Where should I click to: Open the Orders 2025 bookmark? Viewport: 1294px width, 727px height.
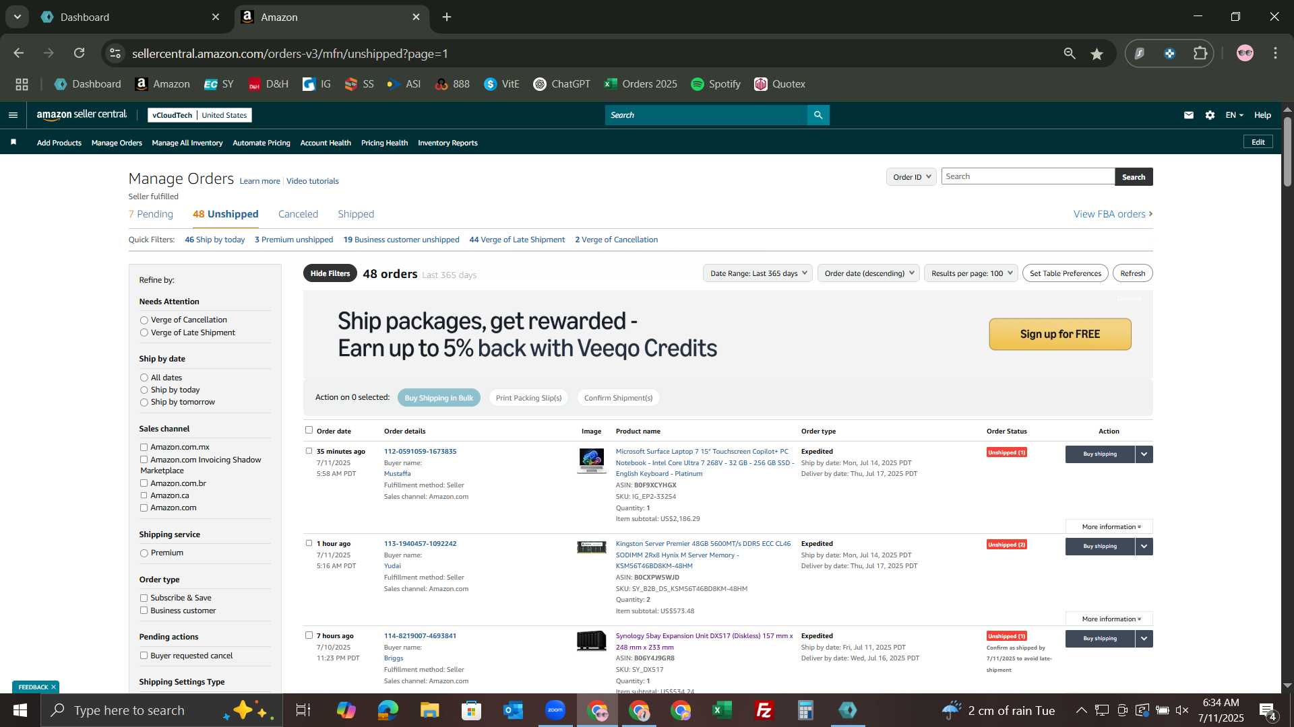(640, 84)
